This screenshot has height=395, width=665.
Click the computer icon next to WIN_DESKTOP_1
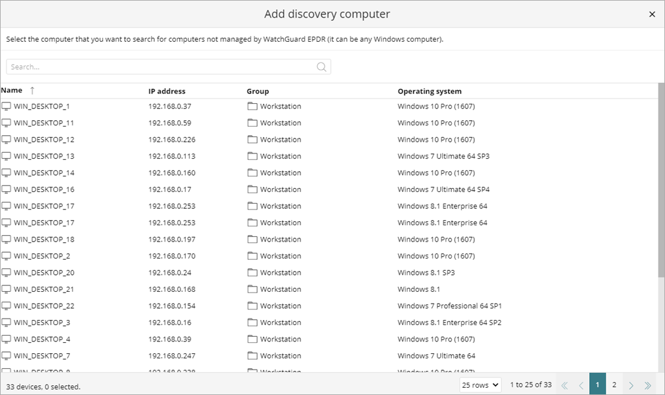click(7, 106)
